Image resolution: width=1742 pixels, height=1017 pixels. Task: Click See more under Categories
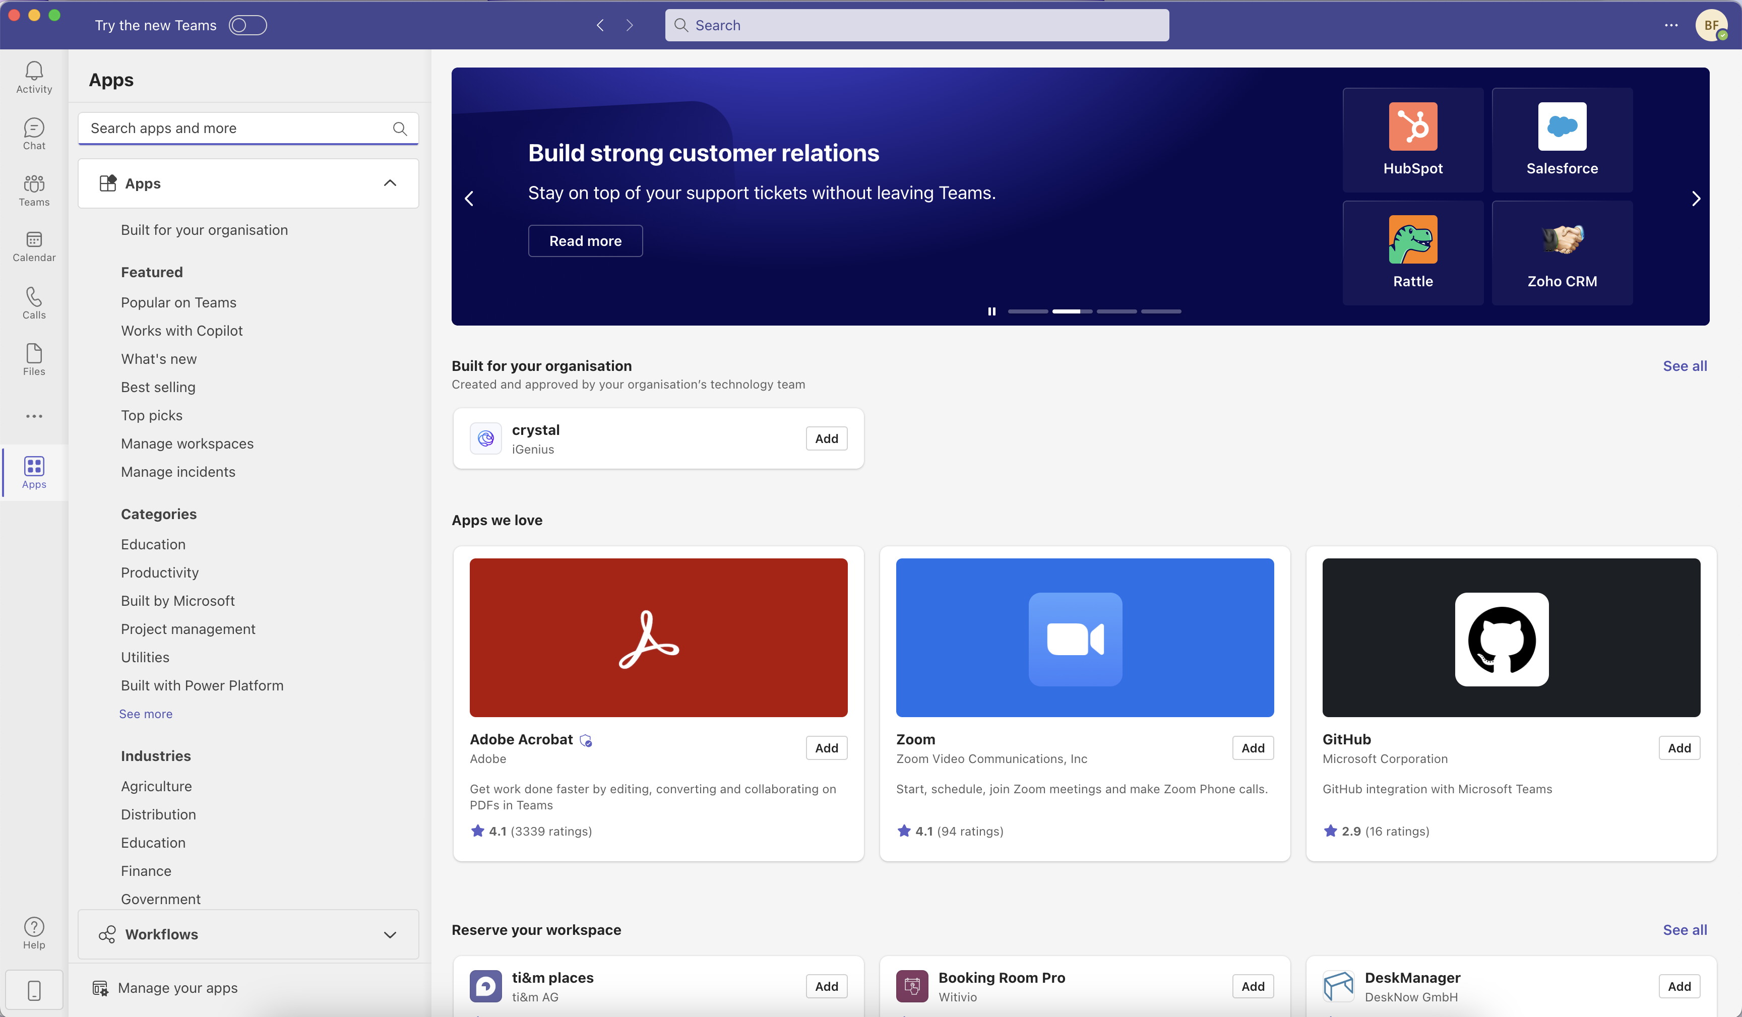pos(145,714)
